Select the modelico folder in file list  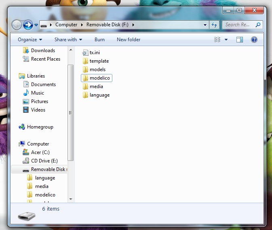pyautogui.click(x=97, y=78)
